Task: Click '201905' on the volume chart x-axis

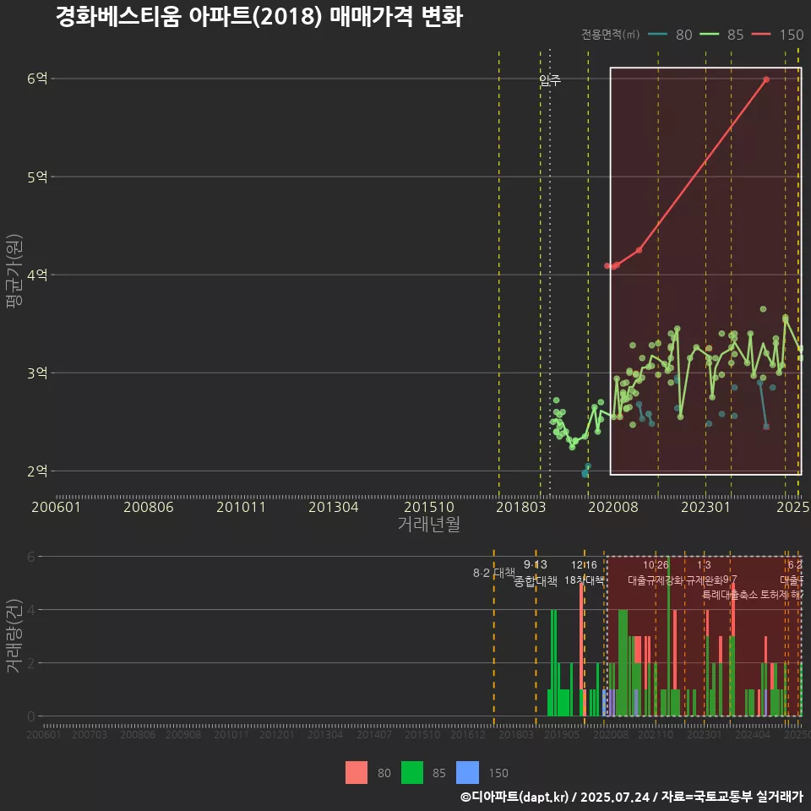Action: (x=562, y=734)
